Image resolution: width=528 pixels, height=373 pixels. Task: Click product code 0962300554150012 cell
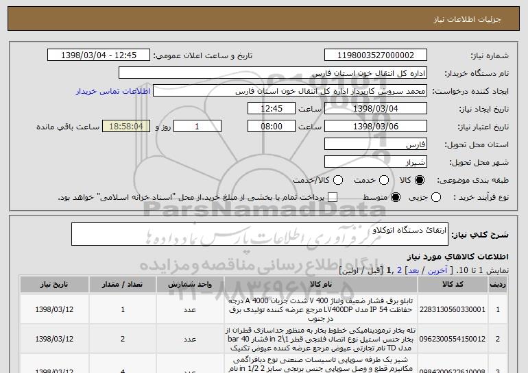tap(453, 339)
